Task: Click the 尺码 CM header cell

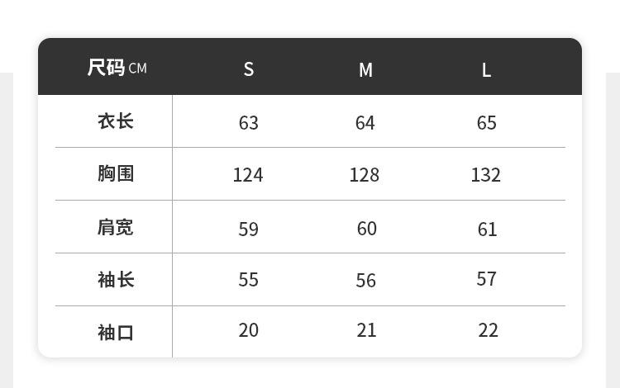Action: [x=117, y=68]
